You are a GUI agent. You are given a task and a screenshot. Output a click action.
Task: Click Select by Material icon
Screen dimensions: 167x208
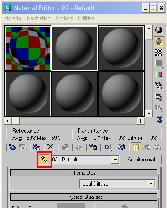coord(159,108)
